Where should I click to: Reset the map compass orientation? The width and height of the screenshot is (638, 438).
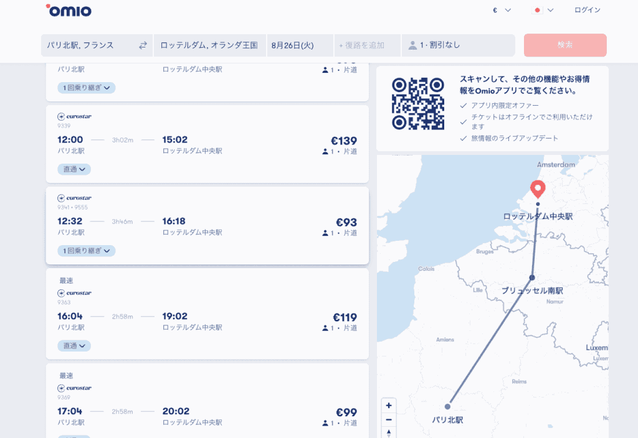pyautogui.click(x=389, y=433)
